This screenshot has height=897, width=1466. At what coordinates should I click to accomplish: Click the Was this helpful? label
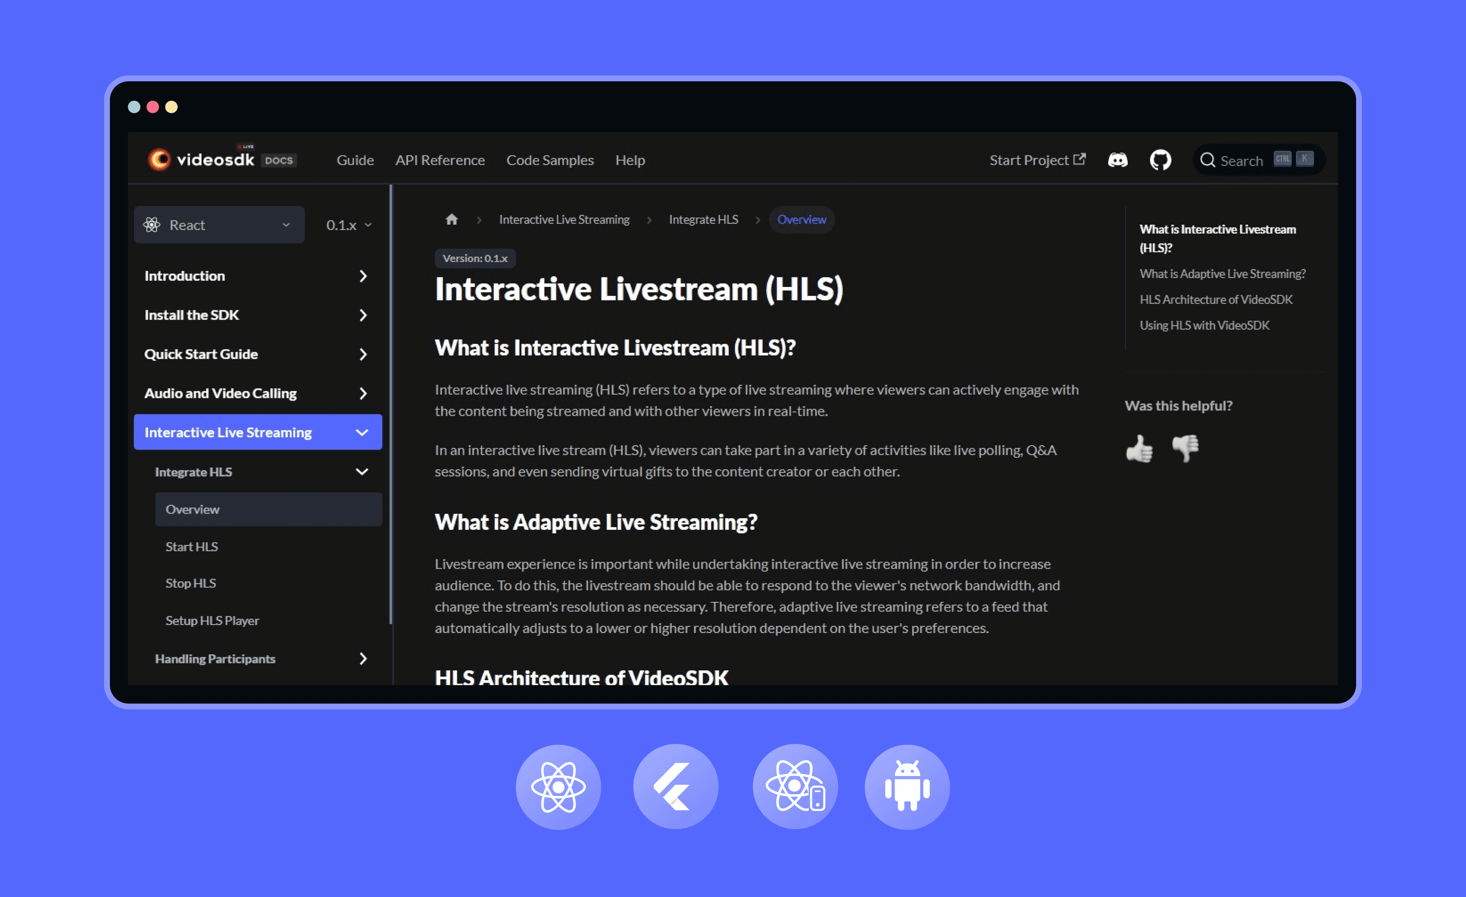pyautogui.click(x=1178, y=406)
